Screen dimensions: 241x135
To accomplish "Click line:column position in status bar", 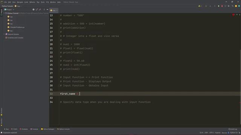I will point(201,133).
